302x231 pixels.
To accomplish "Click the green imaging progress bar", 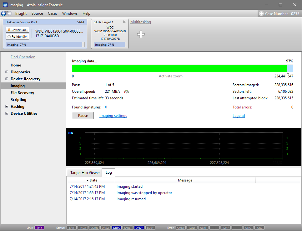I will [179, 68].
